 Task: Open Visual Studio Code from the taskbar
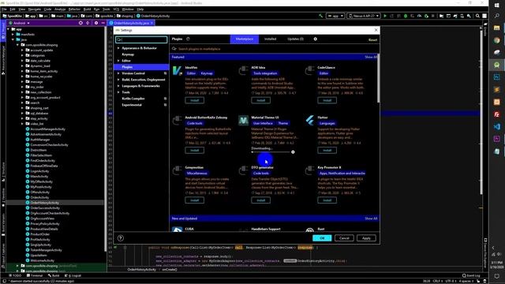point(497,126)
